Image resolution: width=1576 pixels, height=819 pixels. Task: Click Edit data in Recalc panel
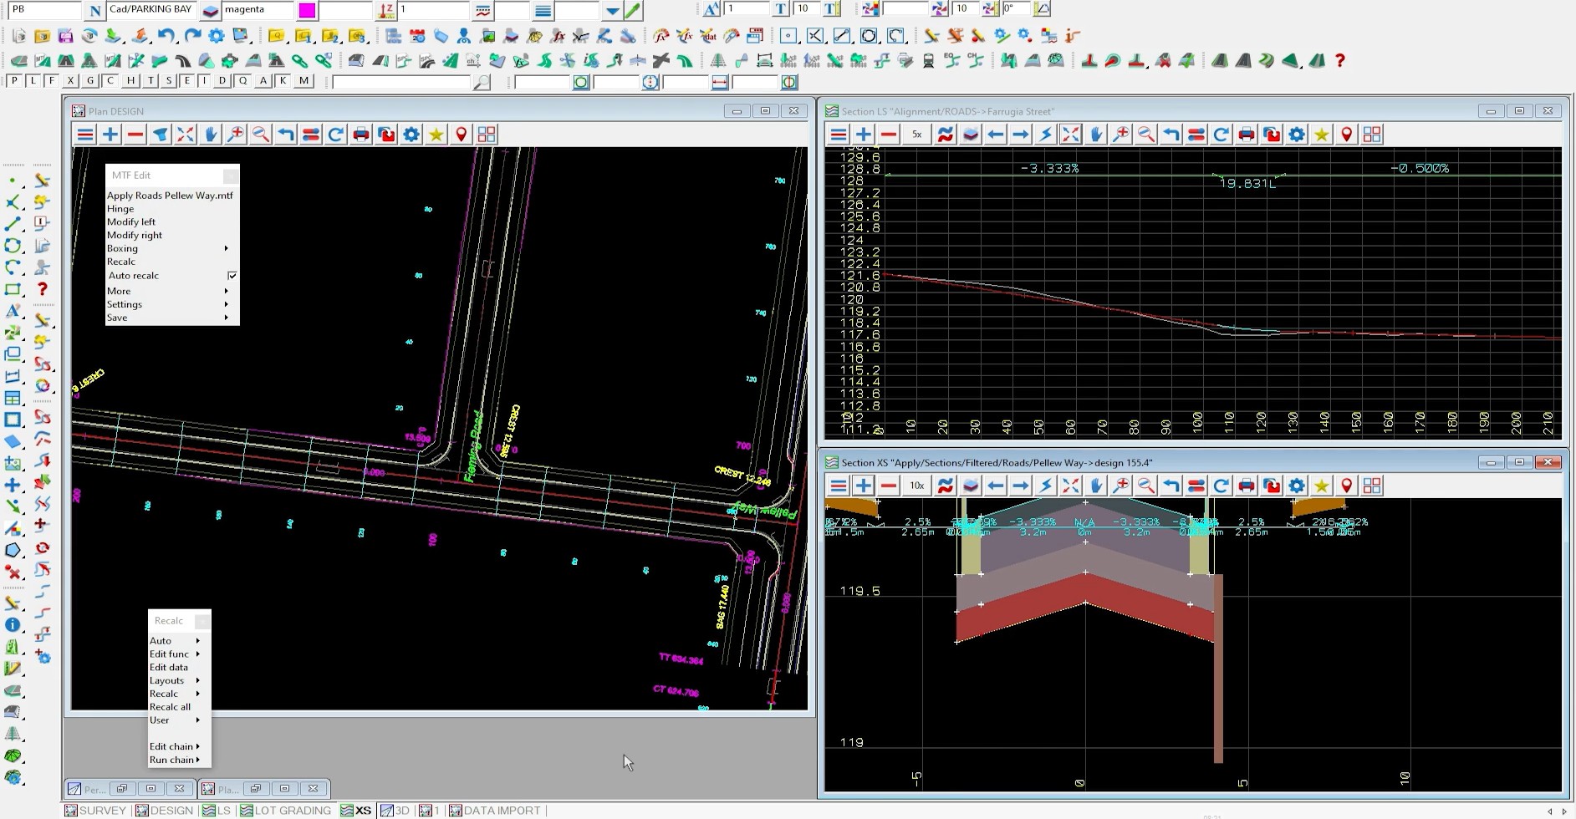tap(169, 667)
